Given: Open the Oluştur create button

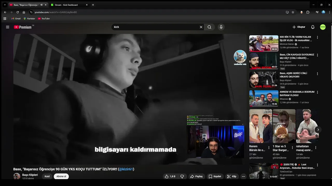Looking at the screenshot, I should (x=299, y=27).
